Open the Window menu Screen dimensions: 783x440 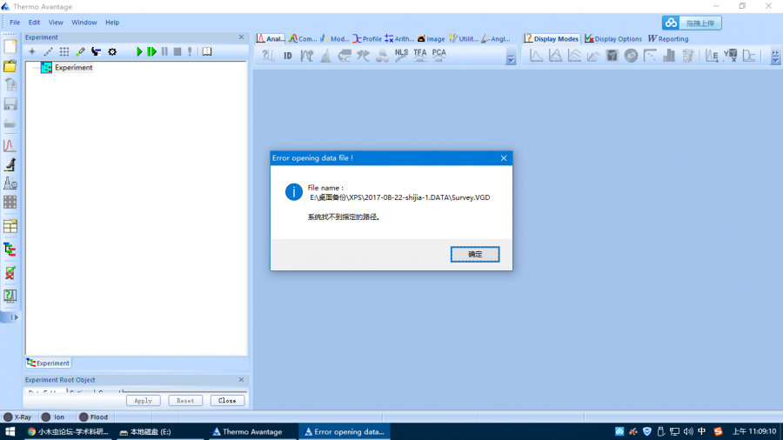pos(84,23)
